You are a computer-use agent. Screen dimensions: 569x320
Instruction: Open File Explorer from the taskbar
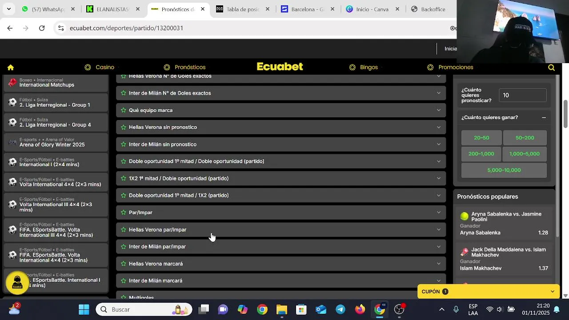(x=282, y=309)
